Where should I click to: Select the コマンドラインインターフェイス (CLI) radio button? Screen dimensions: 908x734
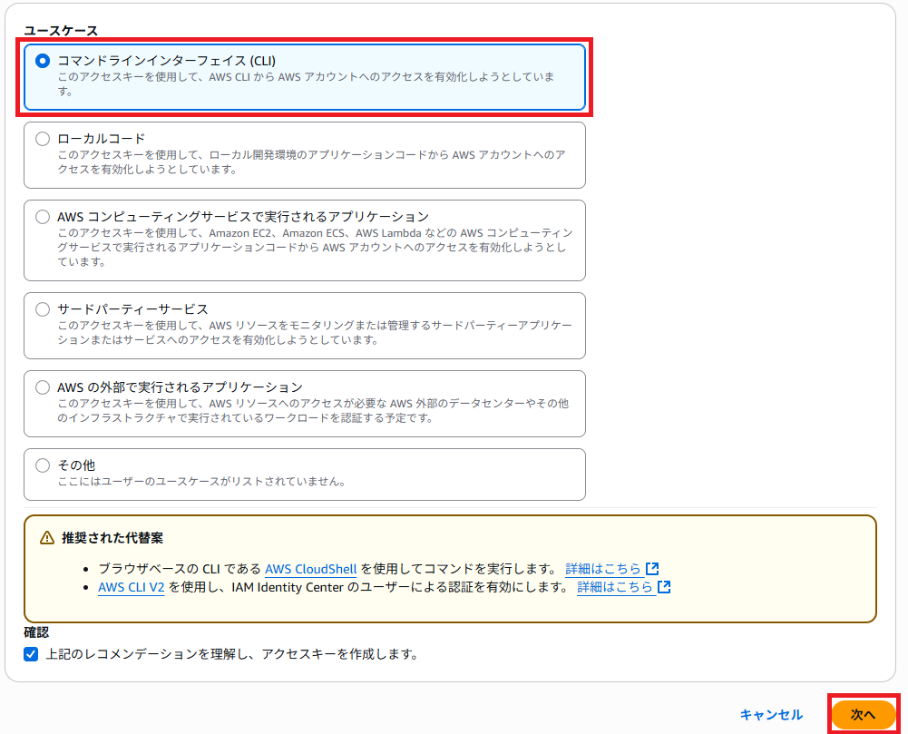(43, 61)
